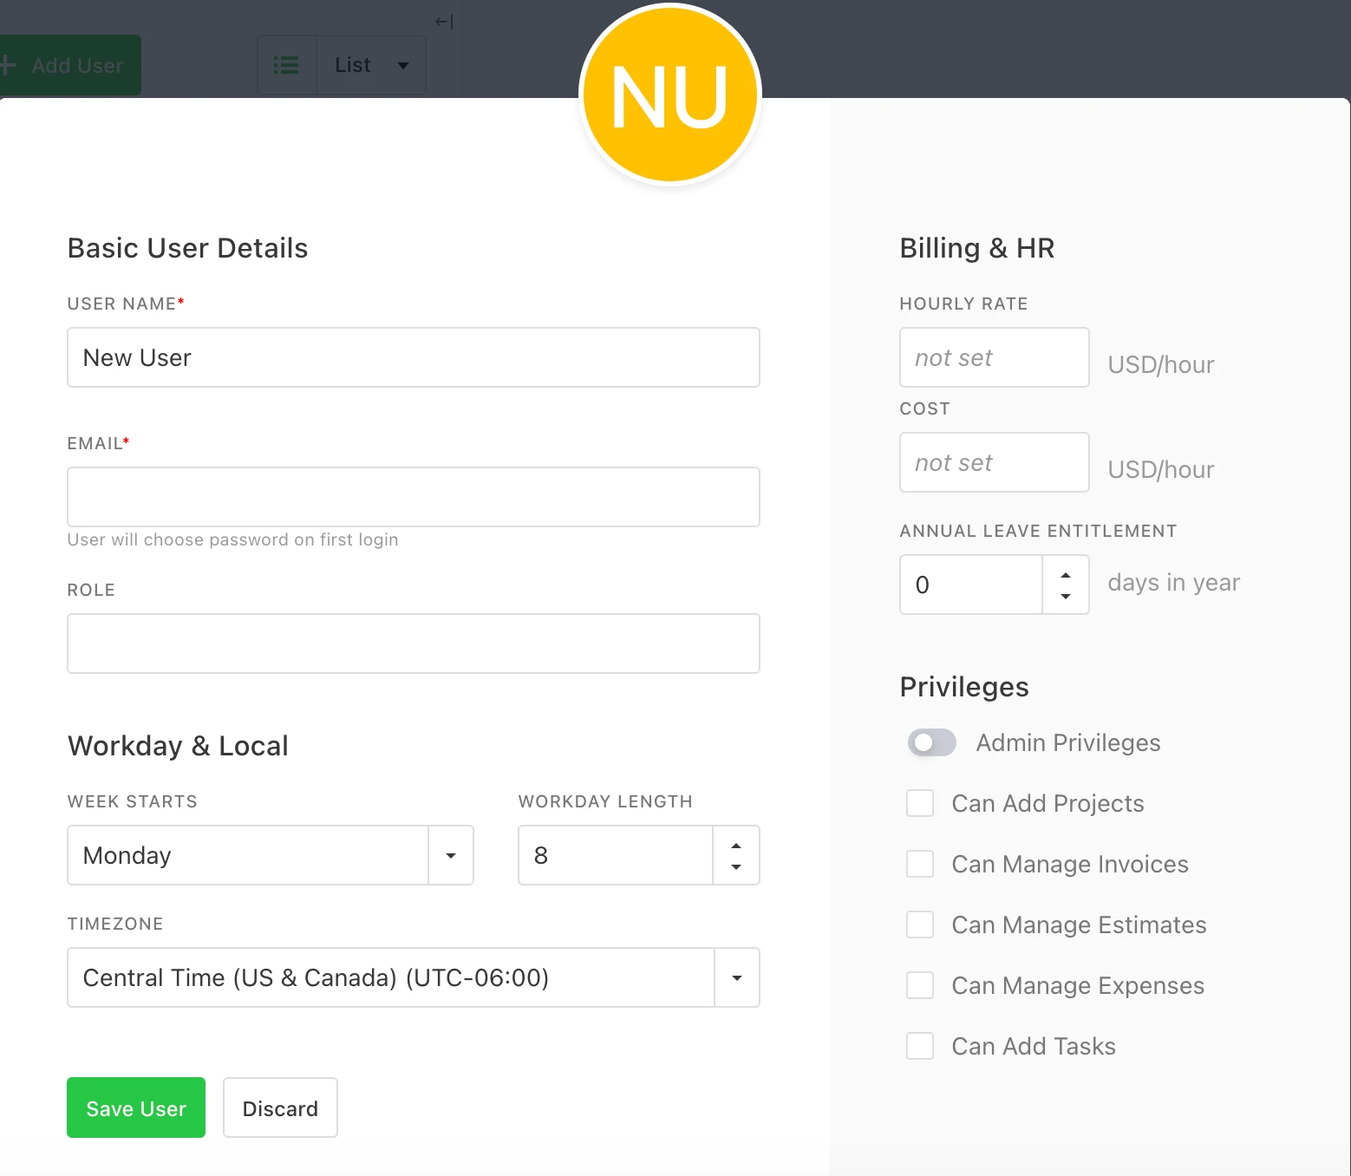
Task: Tick the Can Manage Estimates checkbox
Action: (920, 924)
